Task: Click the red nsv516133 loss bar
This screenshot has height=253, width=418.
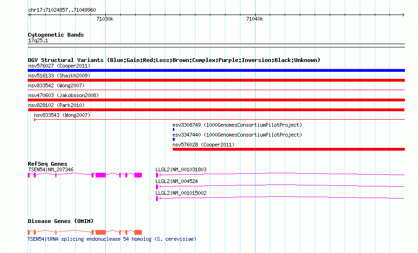Action: (x=216, y=80)
